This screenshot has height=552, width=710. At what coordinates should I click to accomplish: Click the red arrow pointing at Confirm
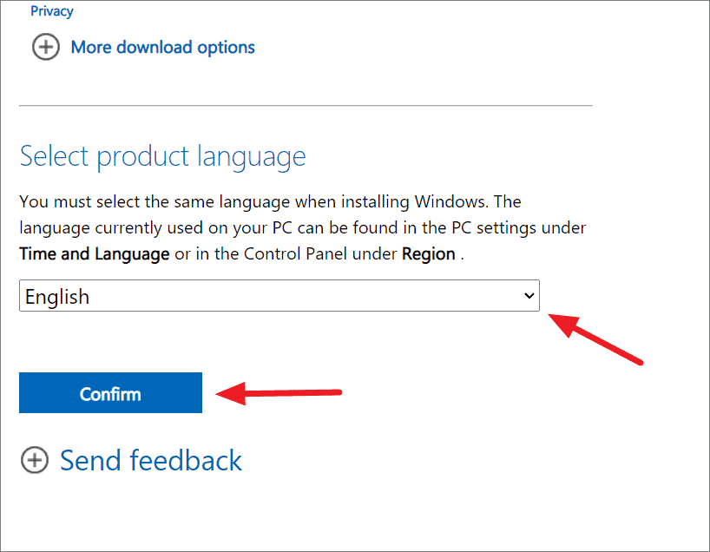pyautogui.click(x=279, y=393)
